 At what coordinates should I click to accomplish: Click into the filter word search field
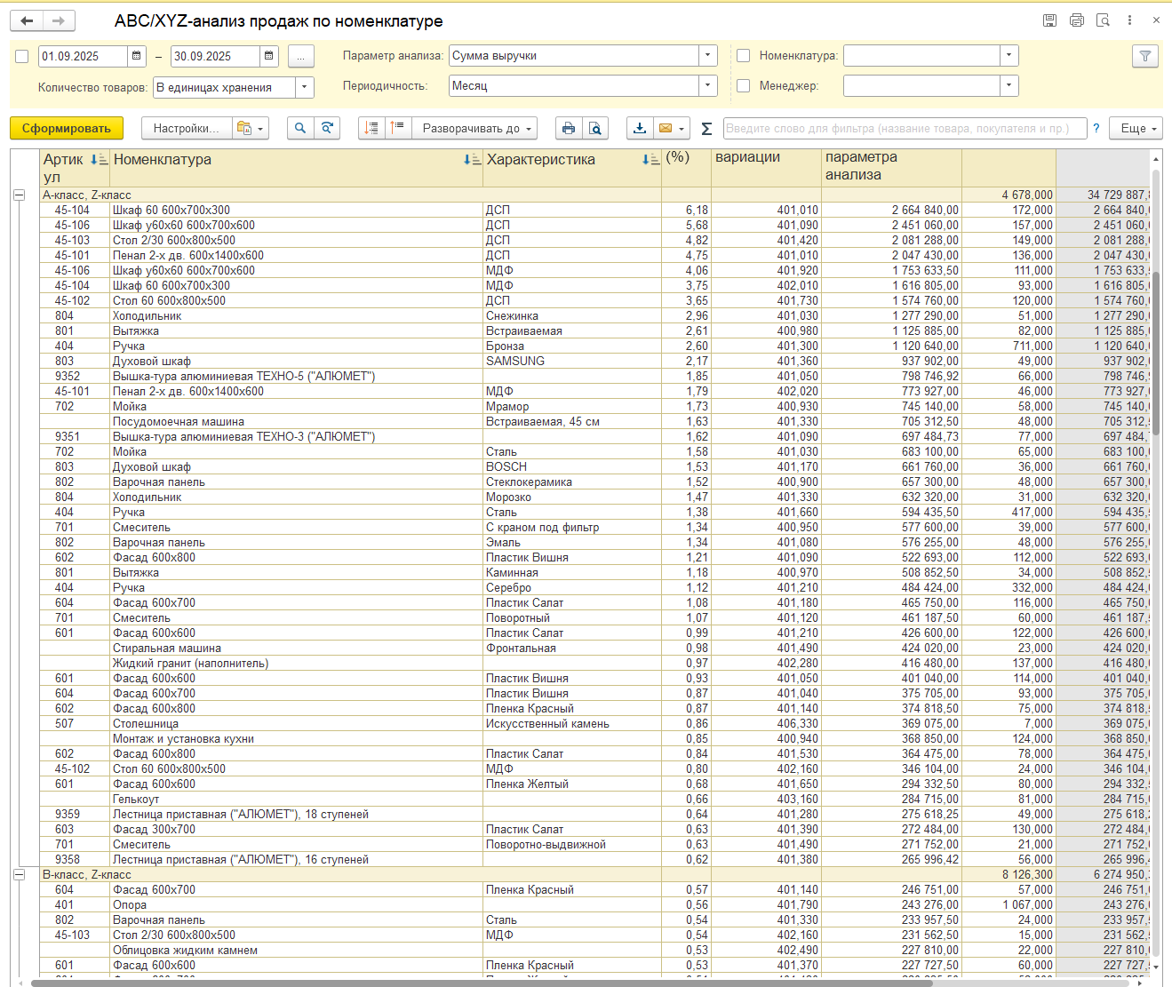point(905,129)
